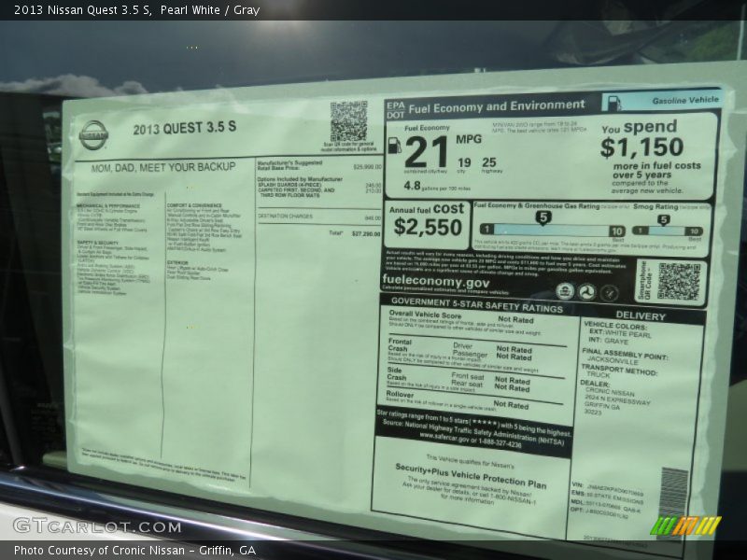Click the 'SAFETY & SECURITY' heading
747x560 pixels.
(97, 243)
